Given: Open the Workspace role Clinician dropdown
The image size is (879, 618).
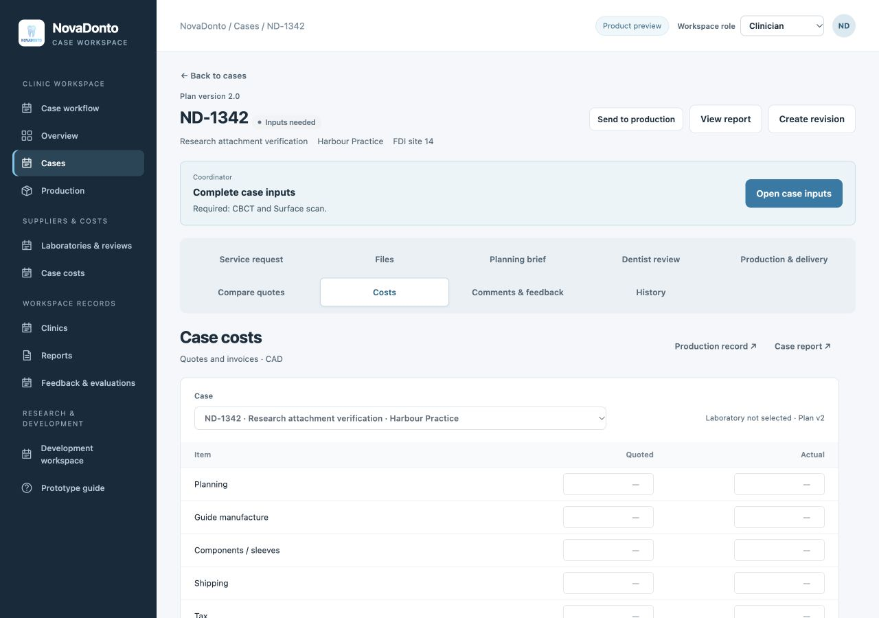Looking at the screenshot, I should [782, 26].
